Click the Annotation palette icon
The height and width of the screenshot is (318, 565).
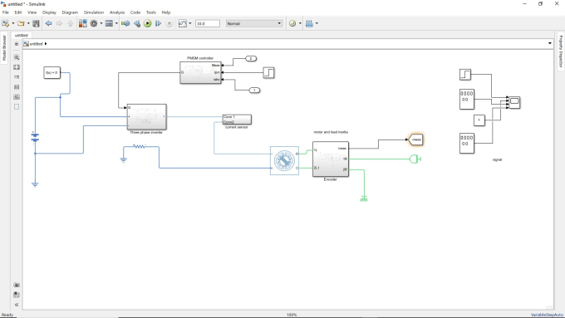point(17,87)
